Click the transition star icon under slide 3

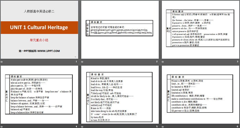coord(163,62)
